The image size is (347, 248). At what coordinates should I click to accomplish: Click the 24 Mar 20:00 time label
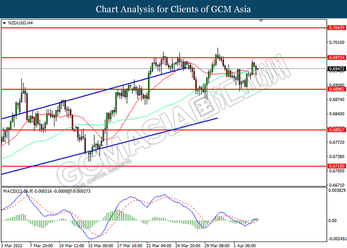(x=188, y=246)
